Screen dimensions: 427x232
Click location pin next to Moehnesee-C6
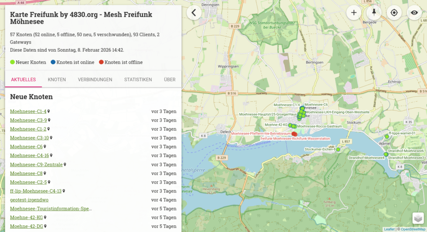(x=45, y=147)
